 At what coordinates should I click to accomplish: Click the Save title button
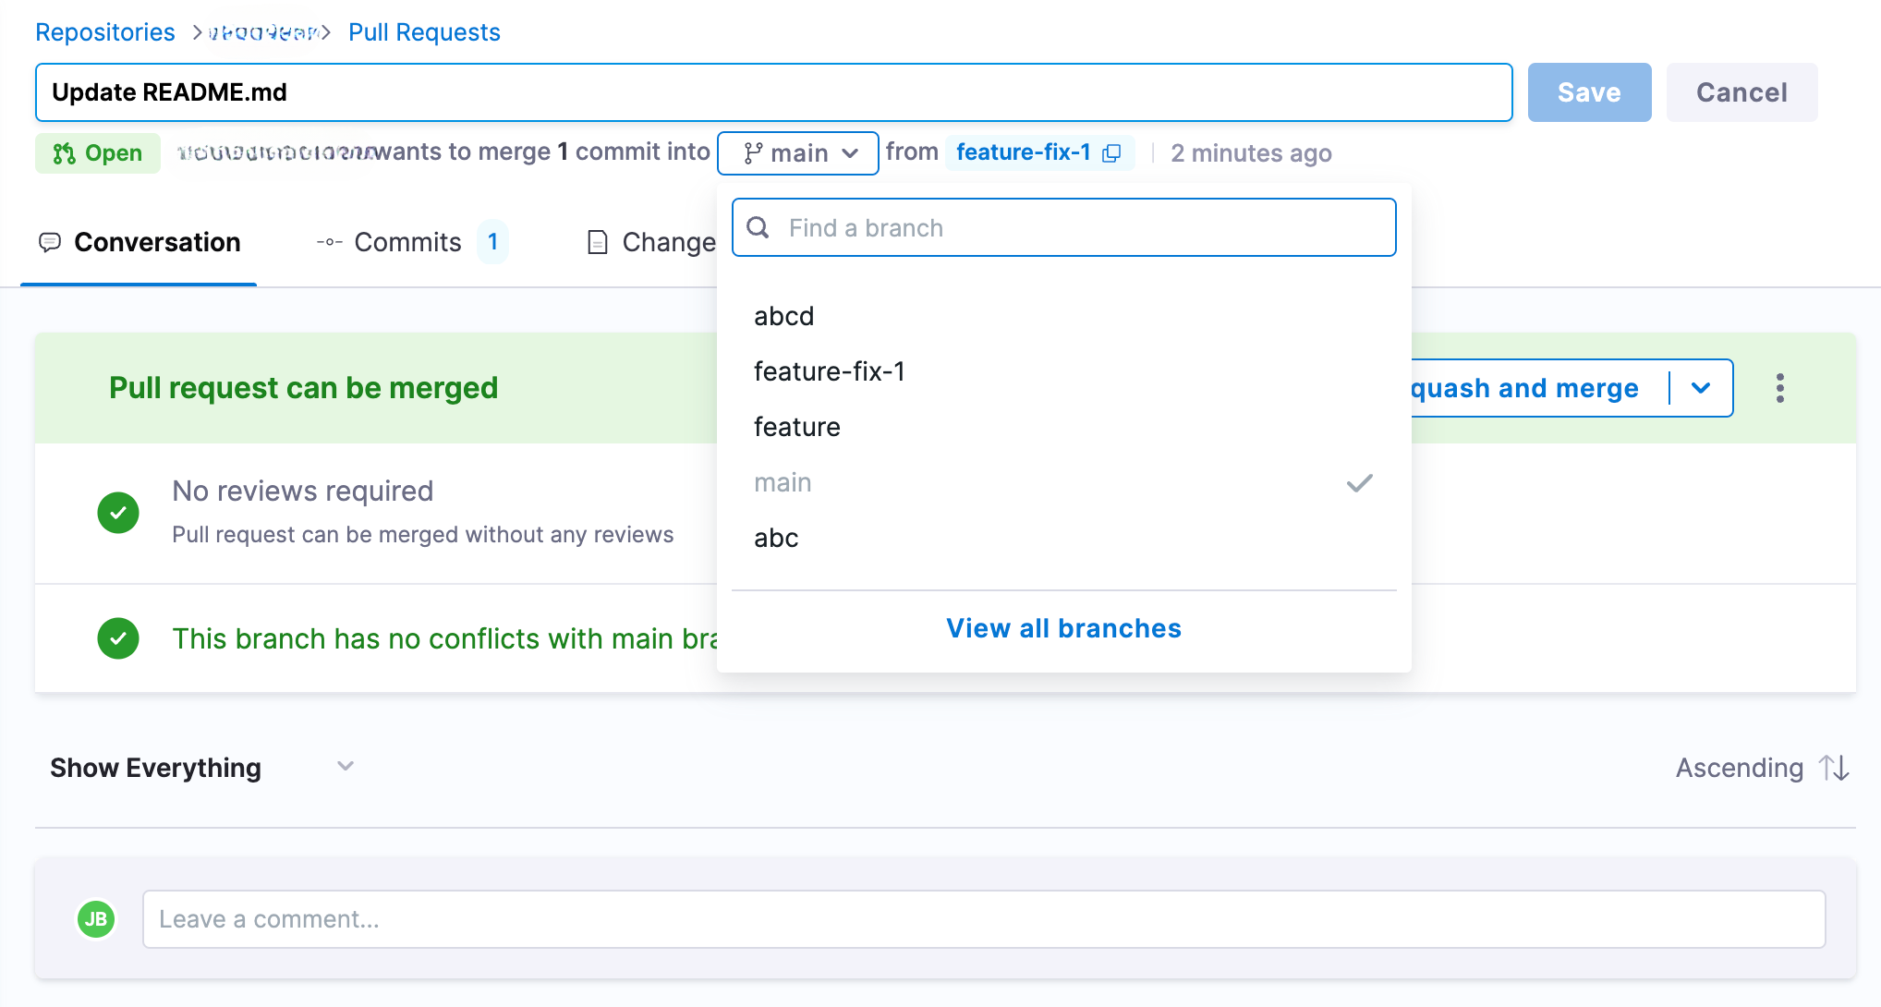pyautogui.click(x=1589, y=92)
